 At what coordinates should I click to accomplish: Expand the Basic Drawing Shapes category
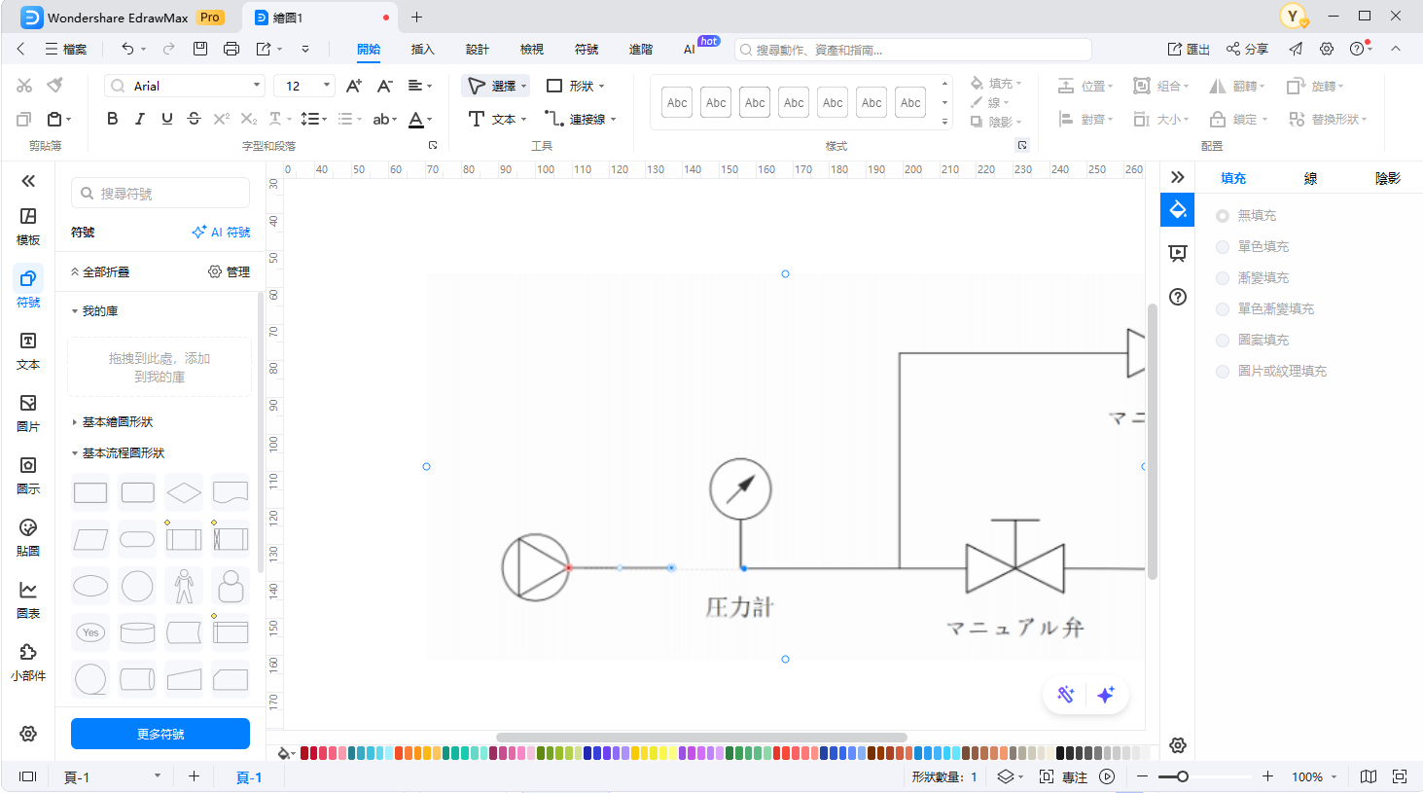click(x=117, y=422)
